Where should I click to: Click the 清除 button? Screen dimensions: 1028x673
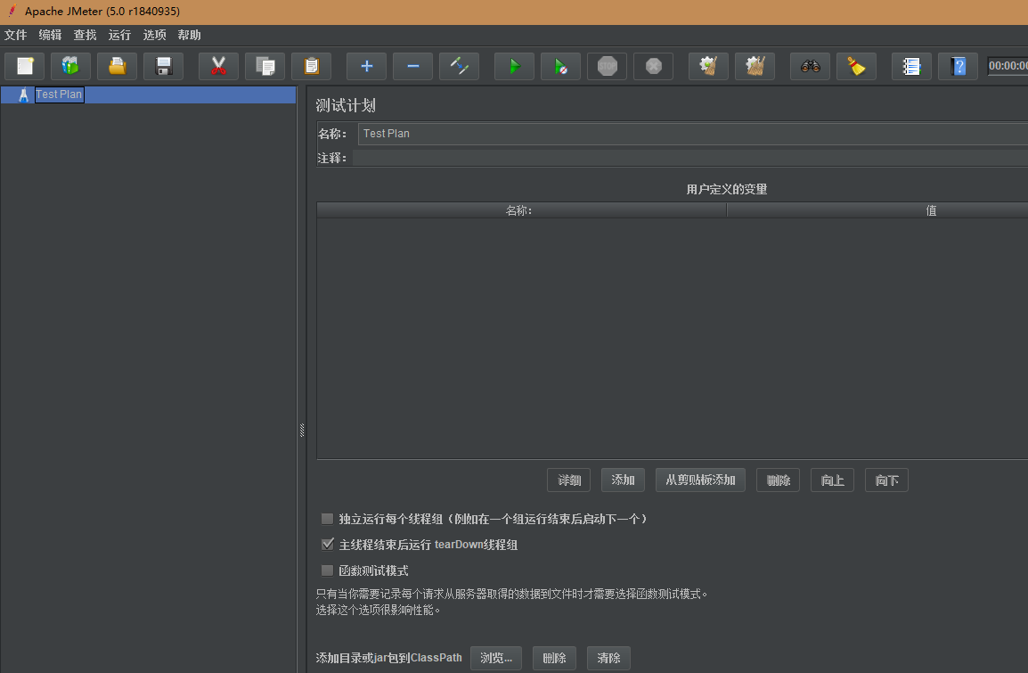(608, 658)
